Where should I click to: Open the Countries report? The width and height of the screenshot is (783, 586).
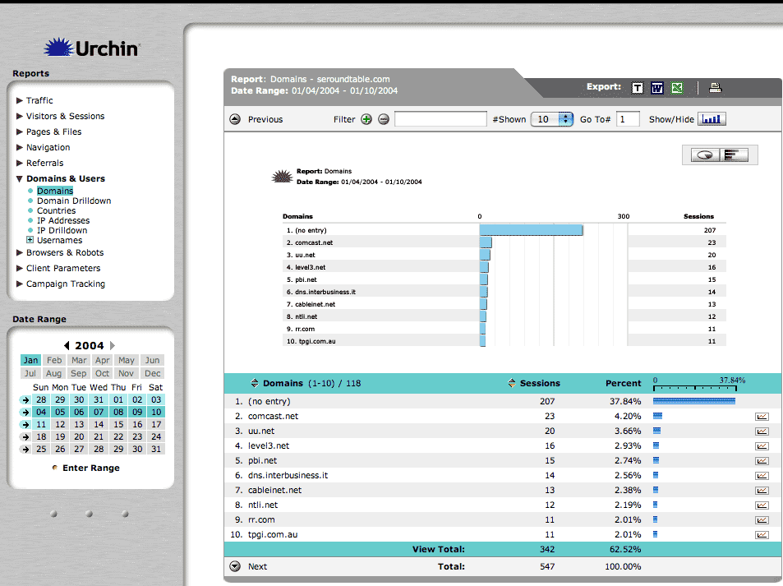[x=57, y=211]
